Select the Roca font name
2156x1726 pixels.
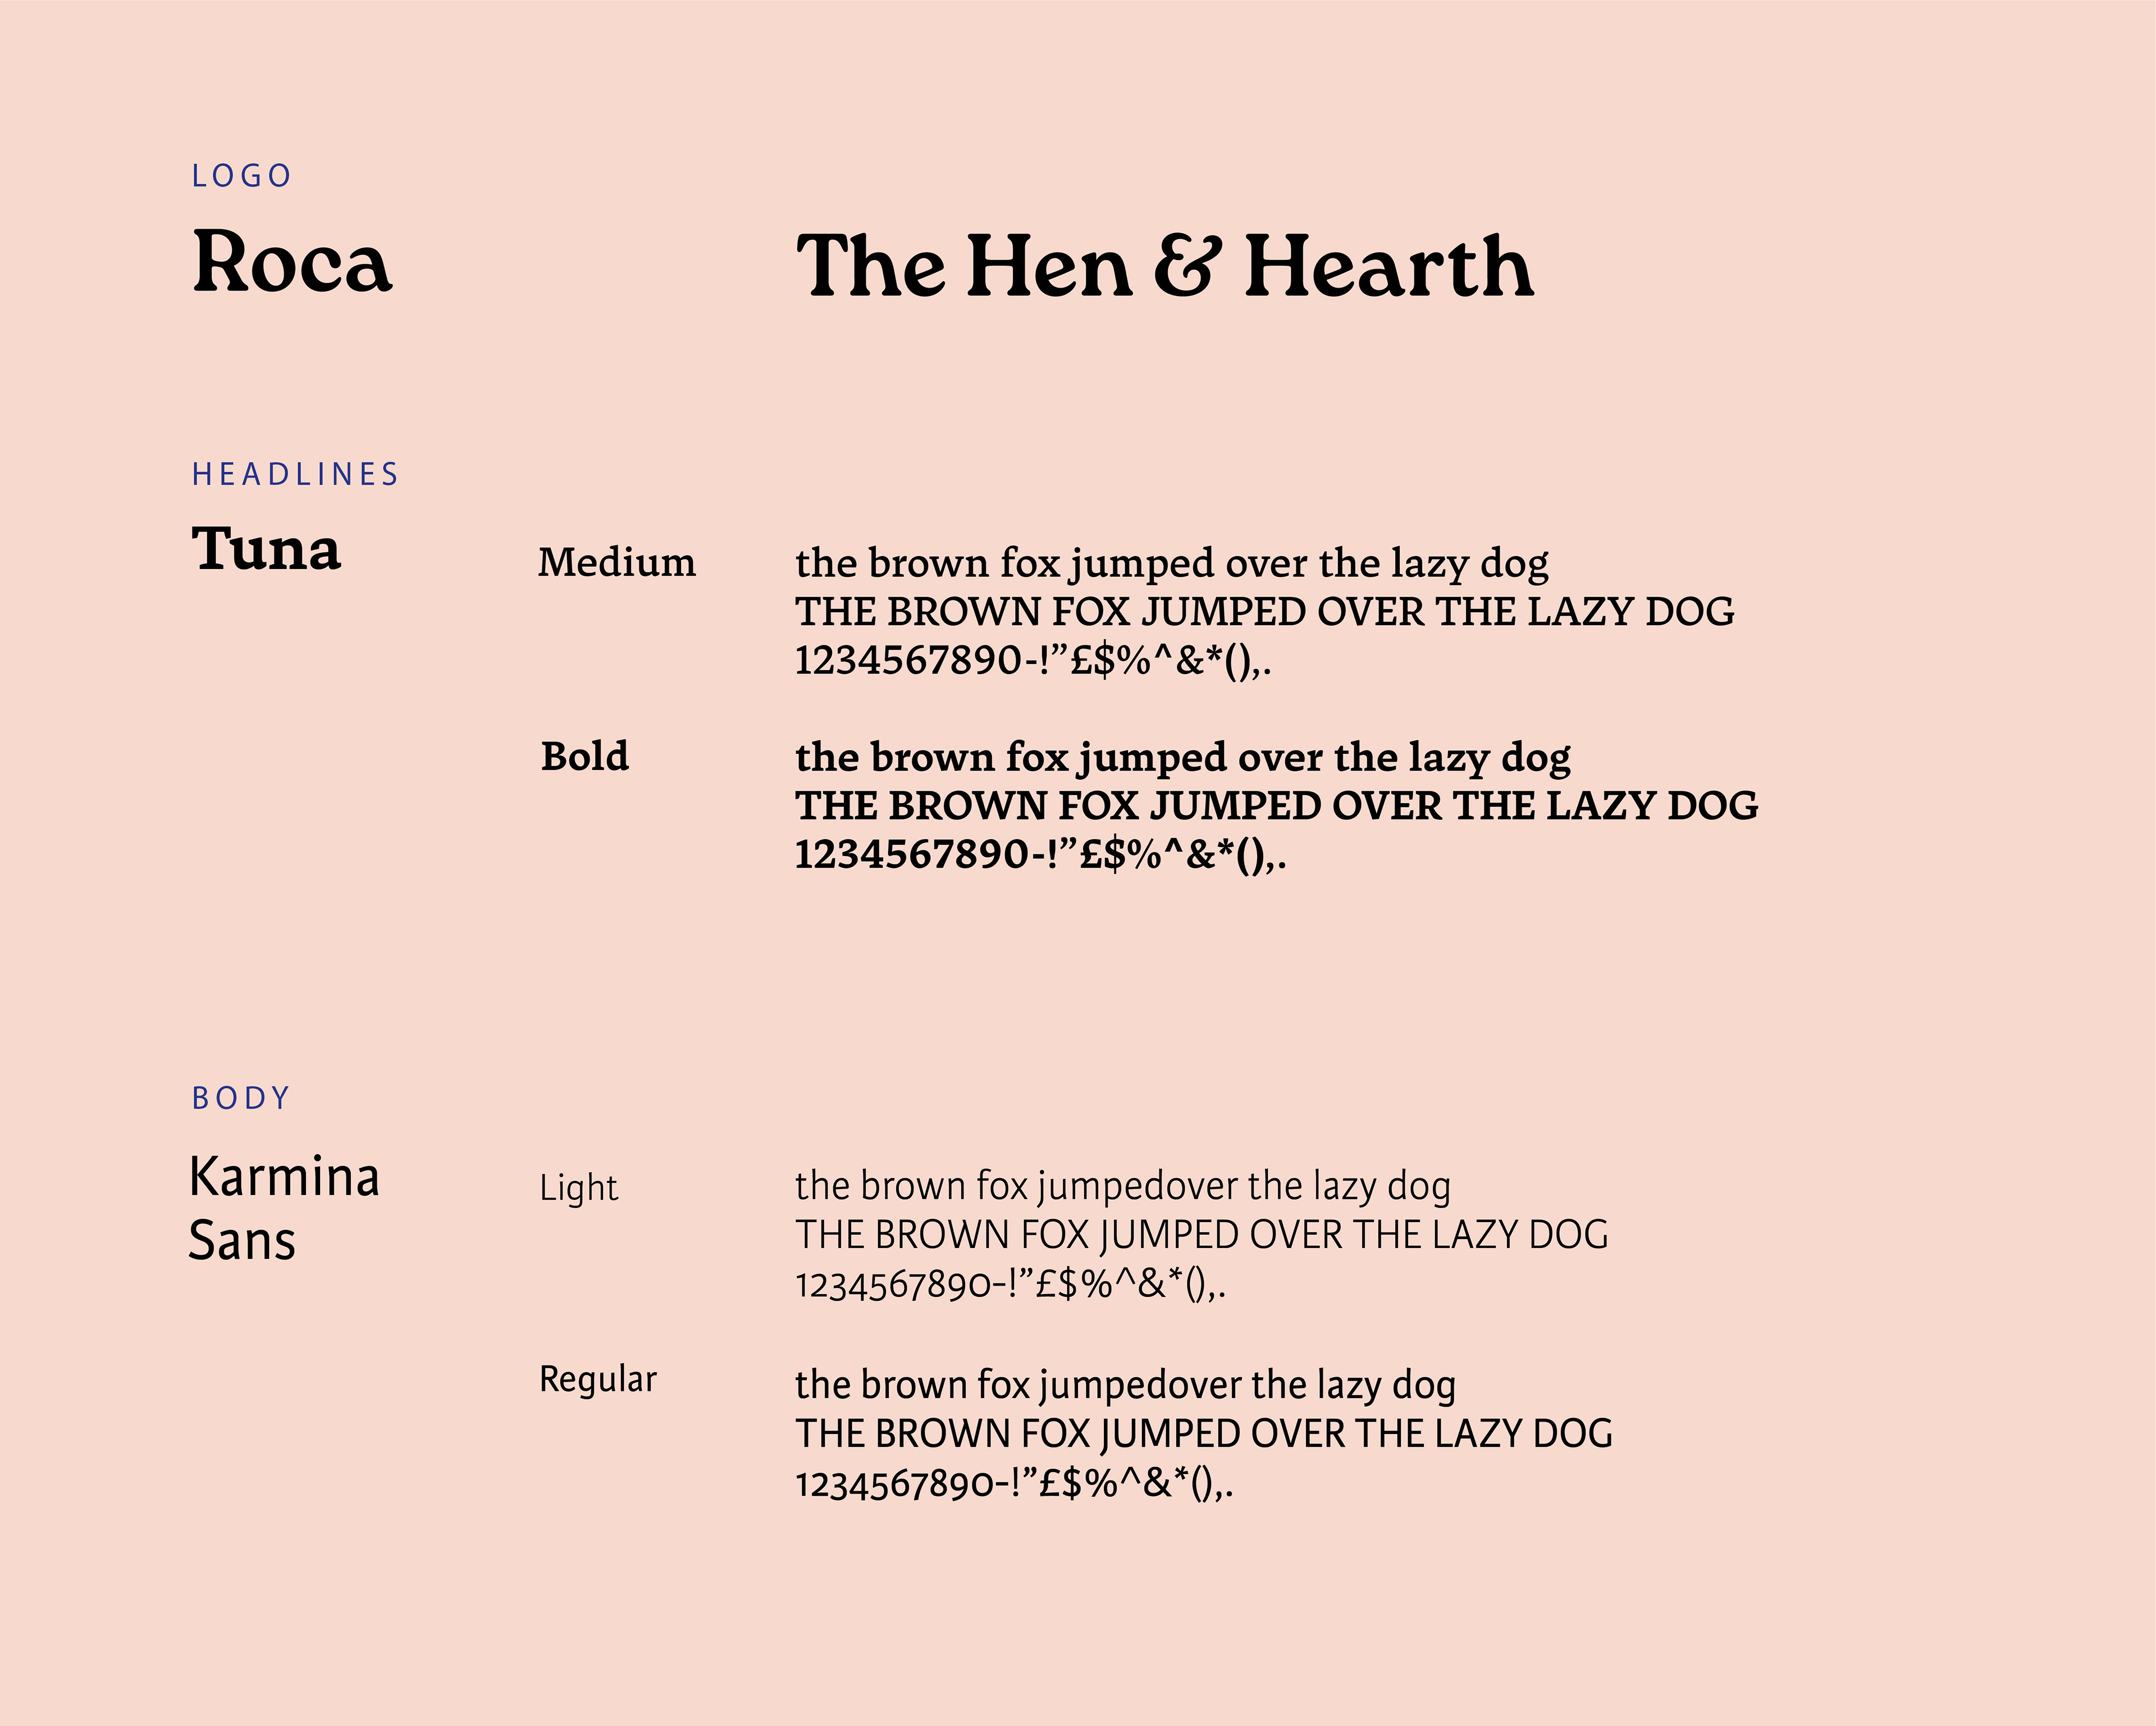tap(291, 262)
